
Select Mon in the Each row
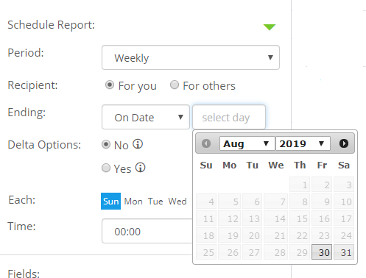[133, 202]
